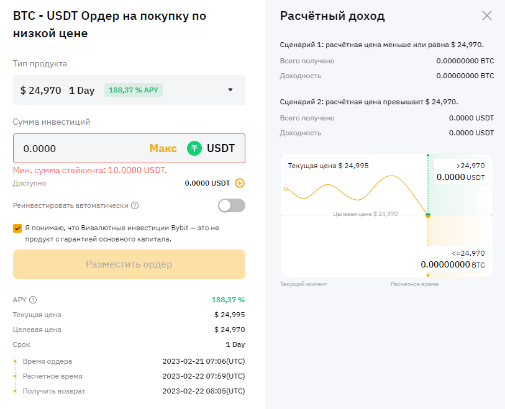This screenshot has width=505, height=409.
Task: Click the orange down arrow below the chart
Action: click(x=427, y=274)
